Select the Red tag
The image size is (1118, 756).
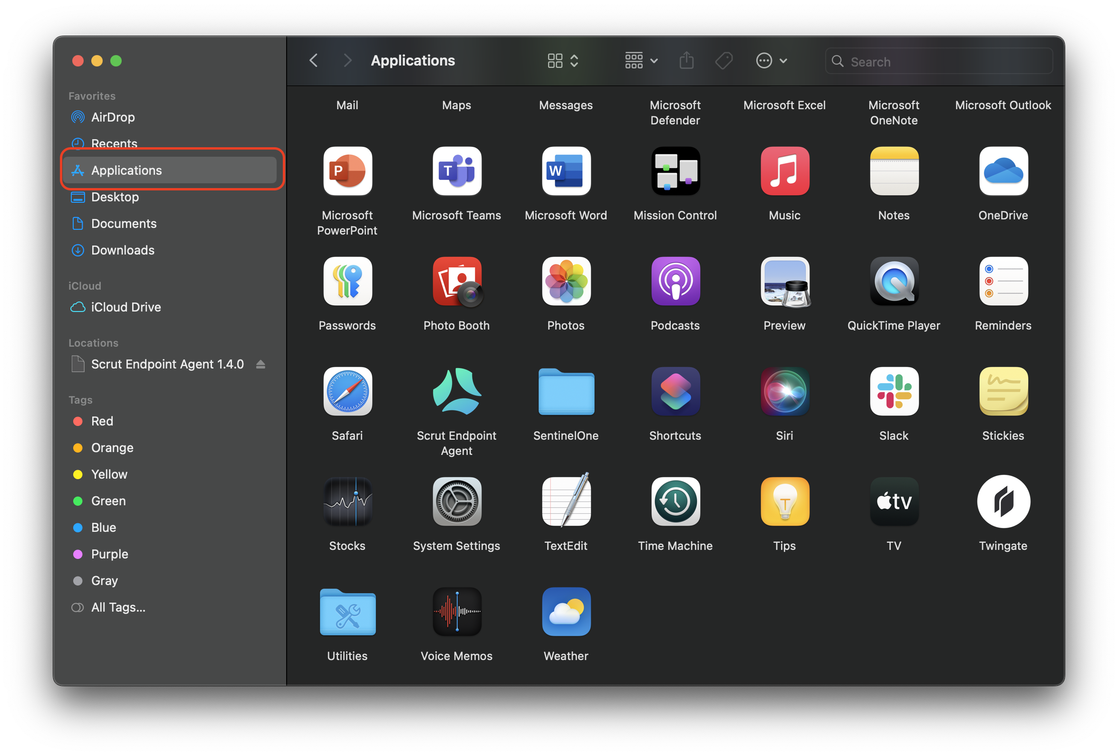click(x=169, y=421)
